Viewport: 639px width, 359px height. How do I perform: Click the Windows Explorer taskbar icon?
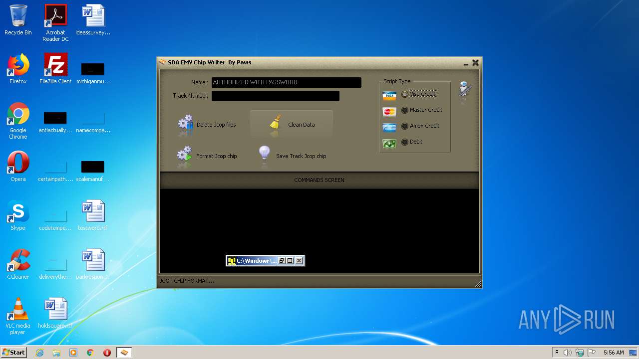coord(56,353)
